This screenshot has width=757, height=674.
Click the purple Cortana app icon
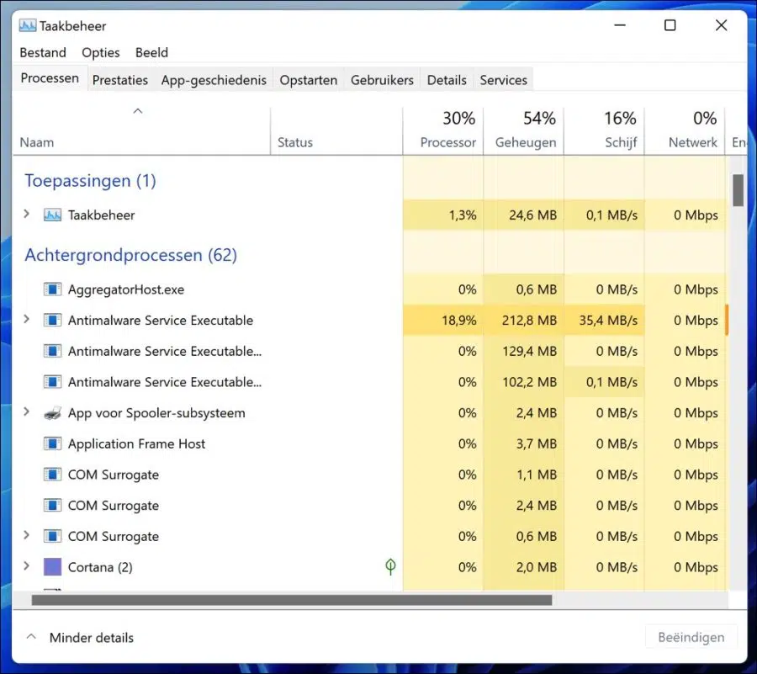[52, 567]
